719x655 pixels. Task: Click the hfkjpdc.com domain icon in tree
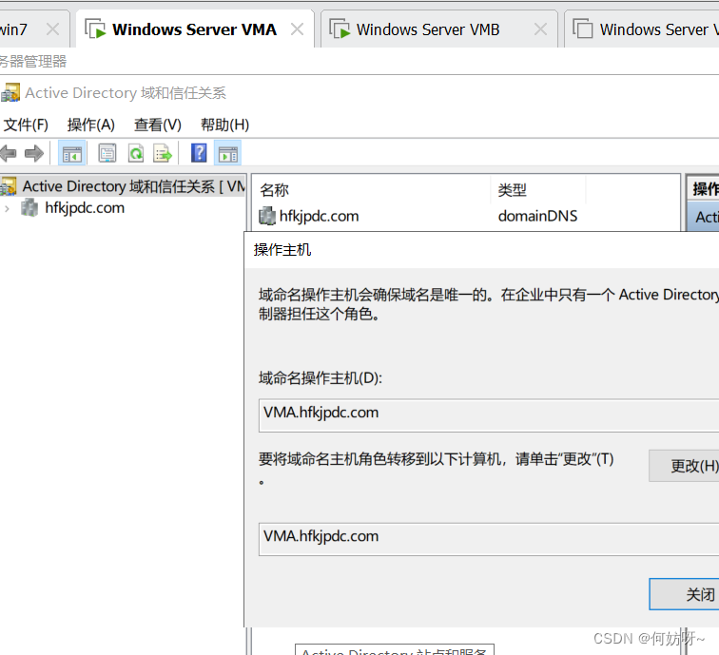(x=29, y=207)
